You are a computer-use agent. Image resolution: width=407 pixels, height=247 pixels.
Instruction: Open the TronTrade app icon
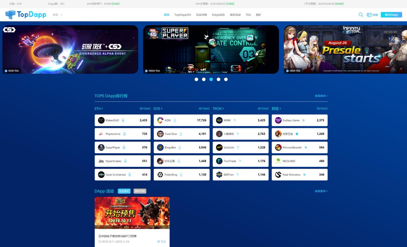(219, 161)
